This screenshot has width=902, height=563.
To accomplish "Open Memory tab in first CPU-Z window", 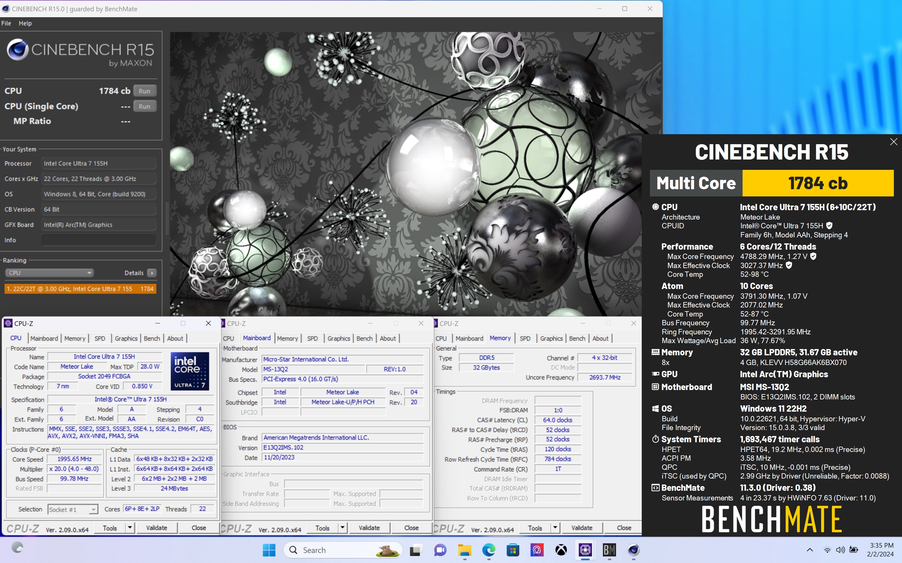I will coord(75,338).
